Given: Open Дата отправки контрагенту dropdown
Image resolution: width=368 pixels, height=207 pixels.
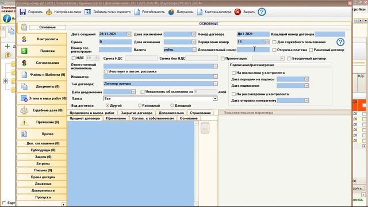Looking at the screenshot, I should [306, 101].
